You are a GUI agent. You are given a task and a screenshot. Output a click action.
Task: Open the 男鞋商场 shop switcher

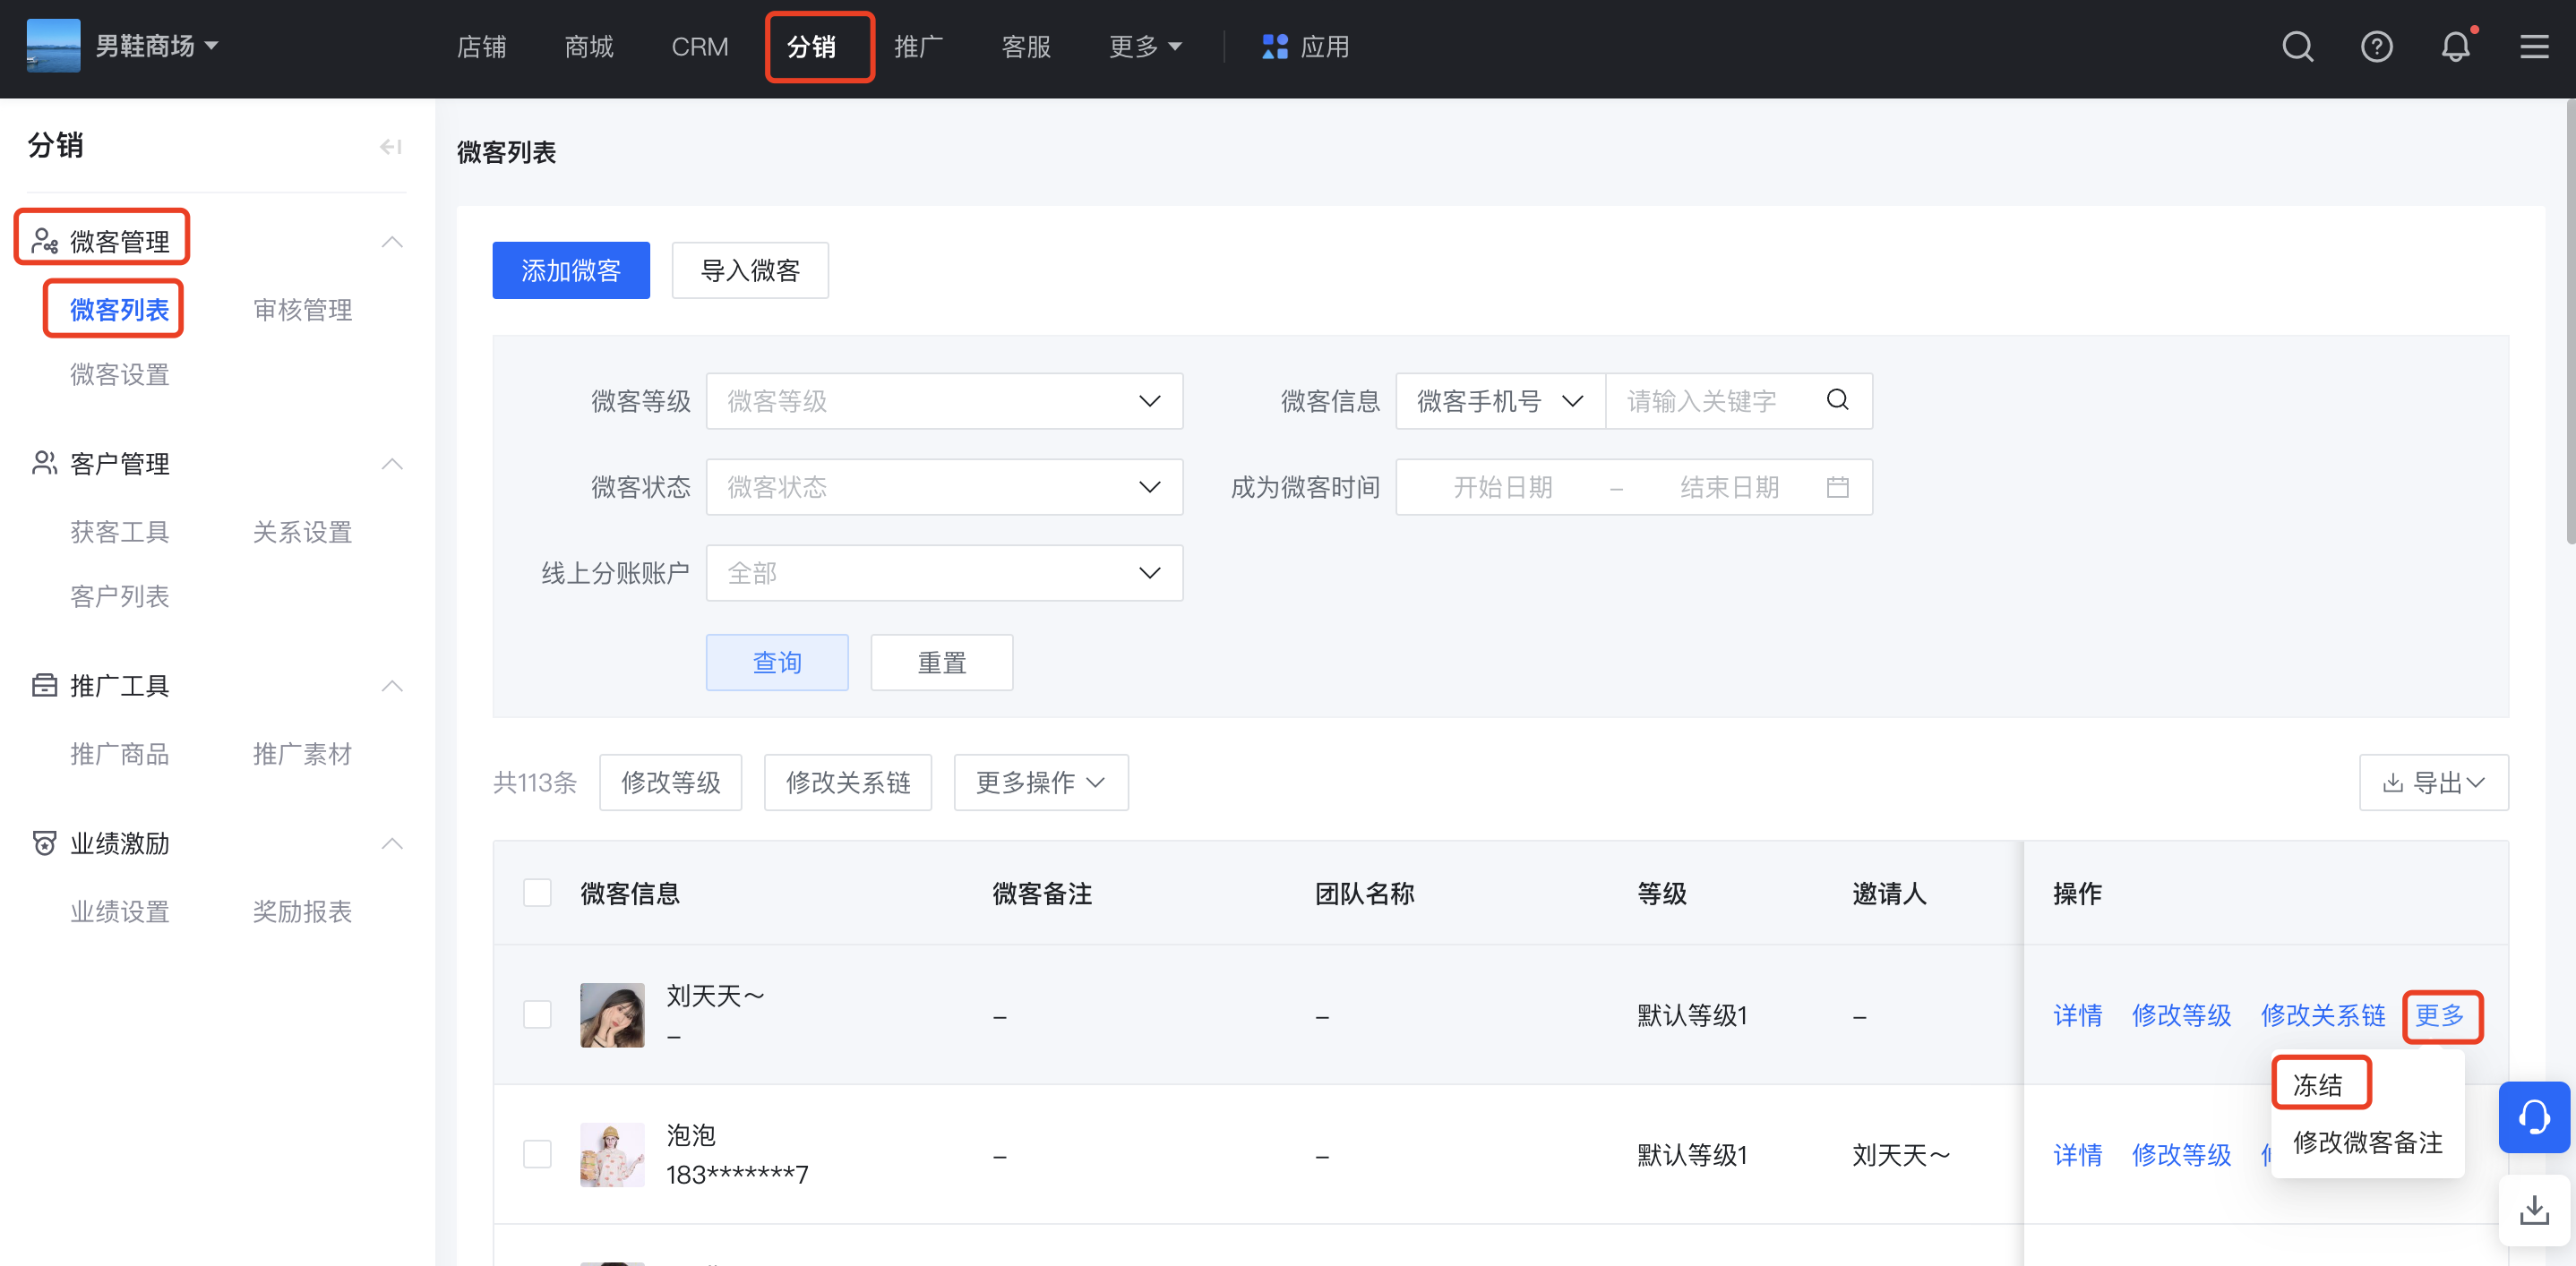tap(157, 46)
